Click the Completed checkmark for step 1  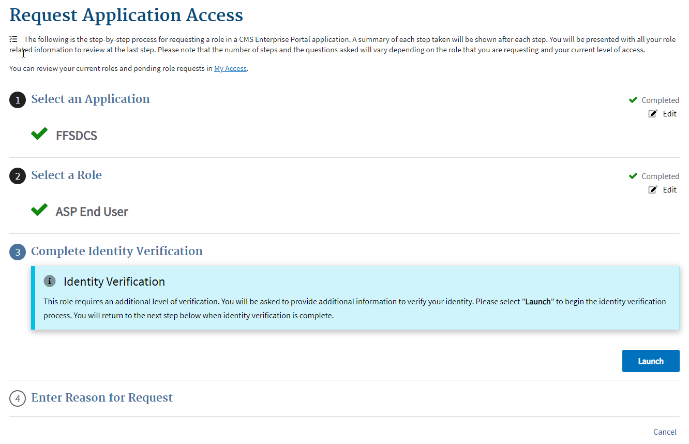pyautogui.click(x=633, y=100)
